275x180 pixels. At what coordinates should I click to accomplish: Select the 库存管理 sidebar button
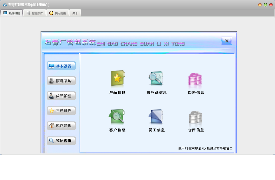pyautogui.click(x=61, y=126)
